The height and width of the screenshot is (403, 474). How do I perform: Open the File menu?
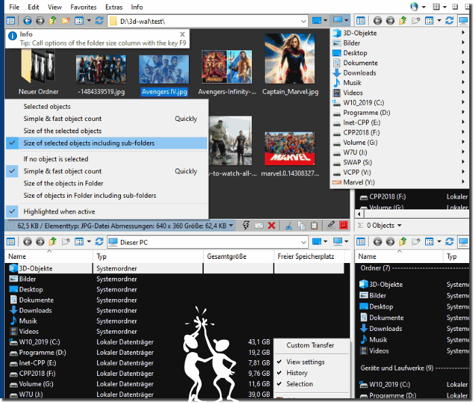tap(14, 7)
